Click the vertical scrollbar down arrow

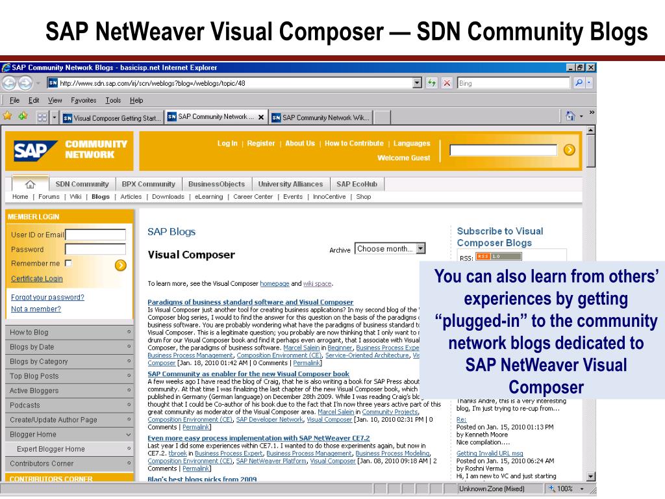591,476
